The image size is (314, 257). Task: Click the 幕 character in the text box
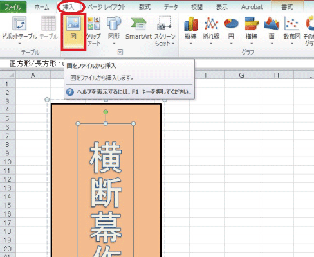tap(106, 227)
